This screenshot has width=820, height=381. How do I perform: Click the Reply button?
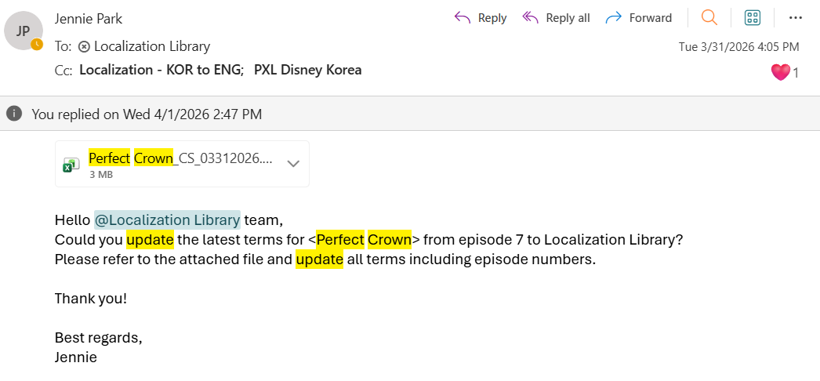(481, 18)
